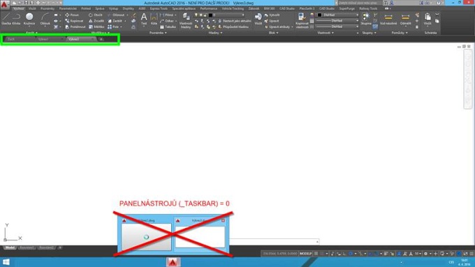Click the layer color black swatch

[x=210, y=15]
